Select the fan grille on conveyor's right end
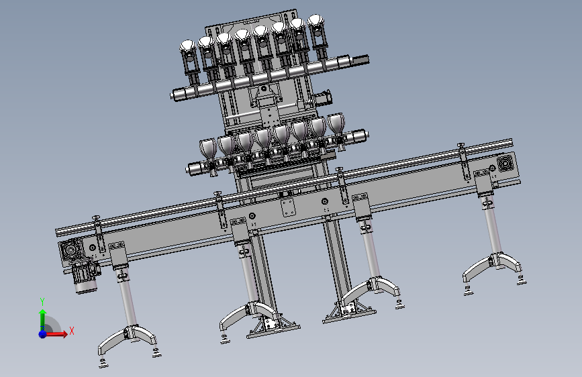 505,163
